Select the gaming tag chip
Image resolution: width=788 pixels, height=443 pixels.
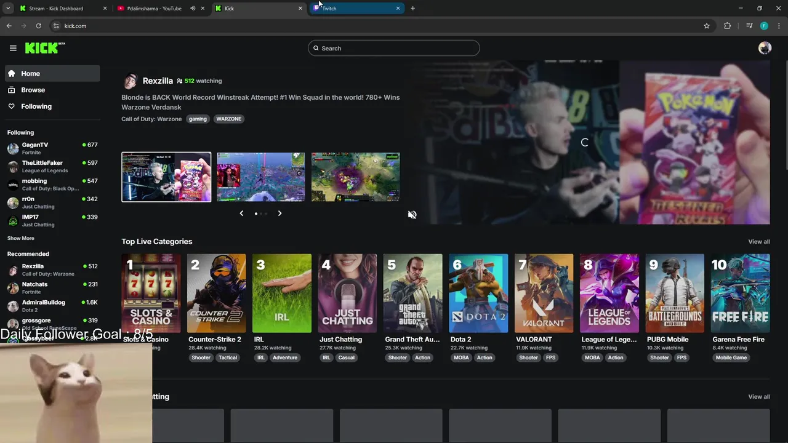coord(198,119)
